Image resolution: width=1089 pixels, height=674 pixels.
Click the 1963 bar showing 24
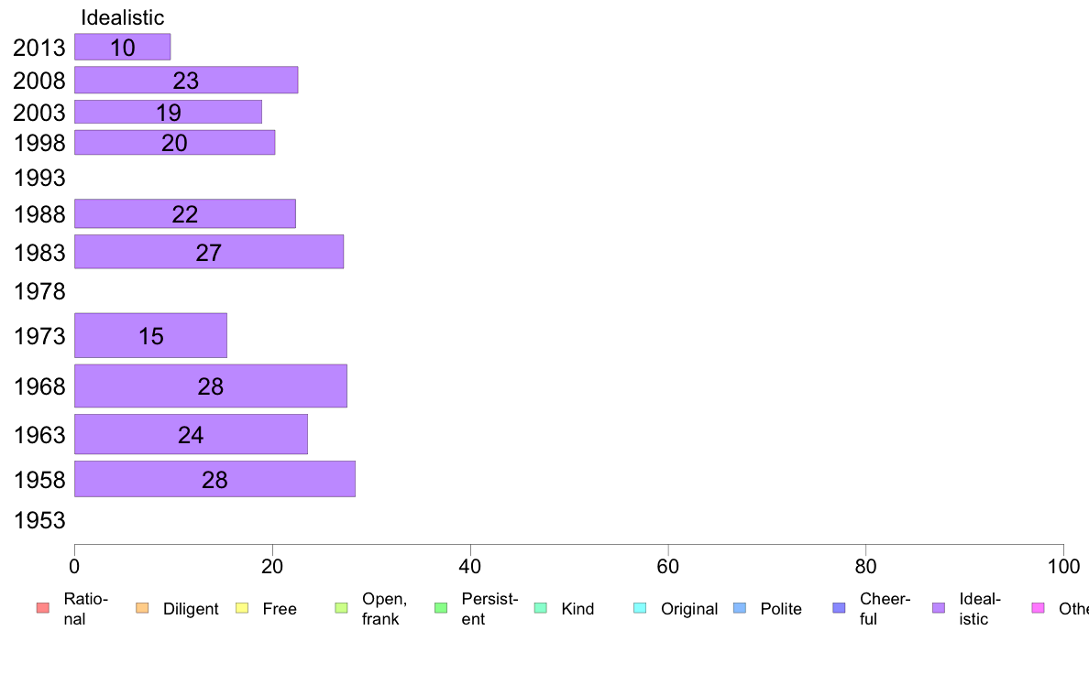(x=191, y=434)
